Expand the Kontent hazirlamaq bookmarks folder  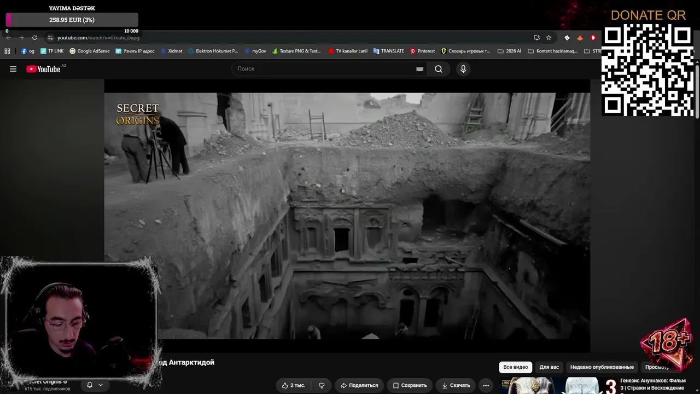552,51
